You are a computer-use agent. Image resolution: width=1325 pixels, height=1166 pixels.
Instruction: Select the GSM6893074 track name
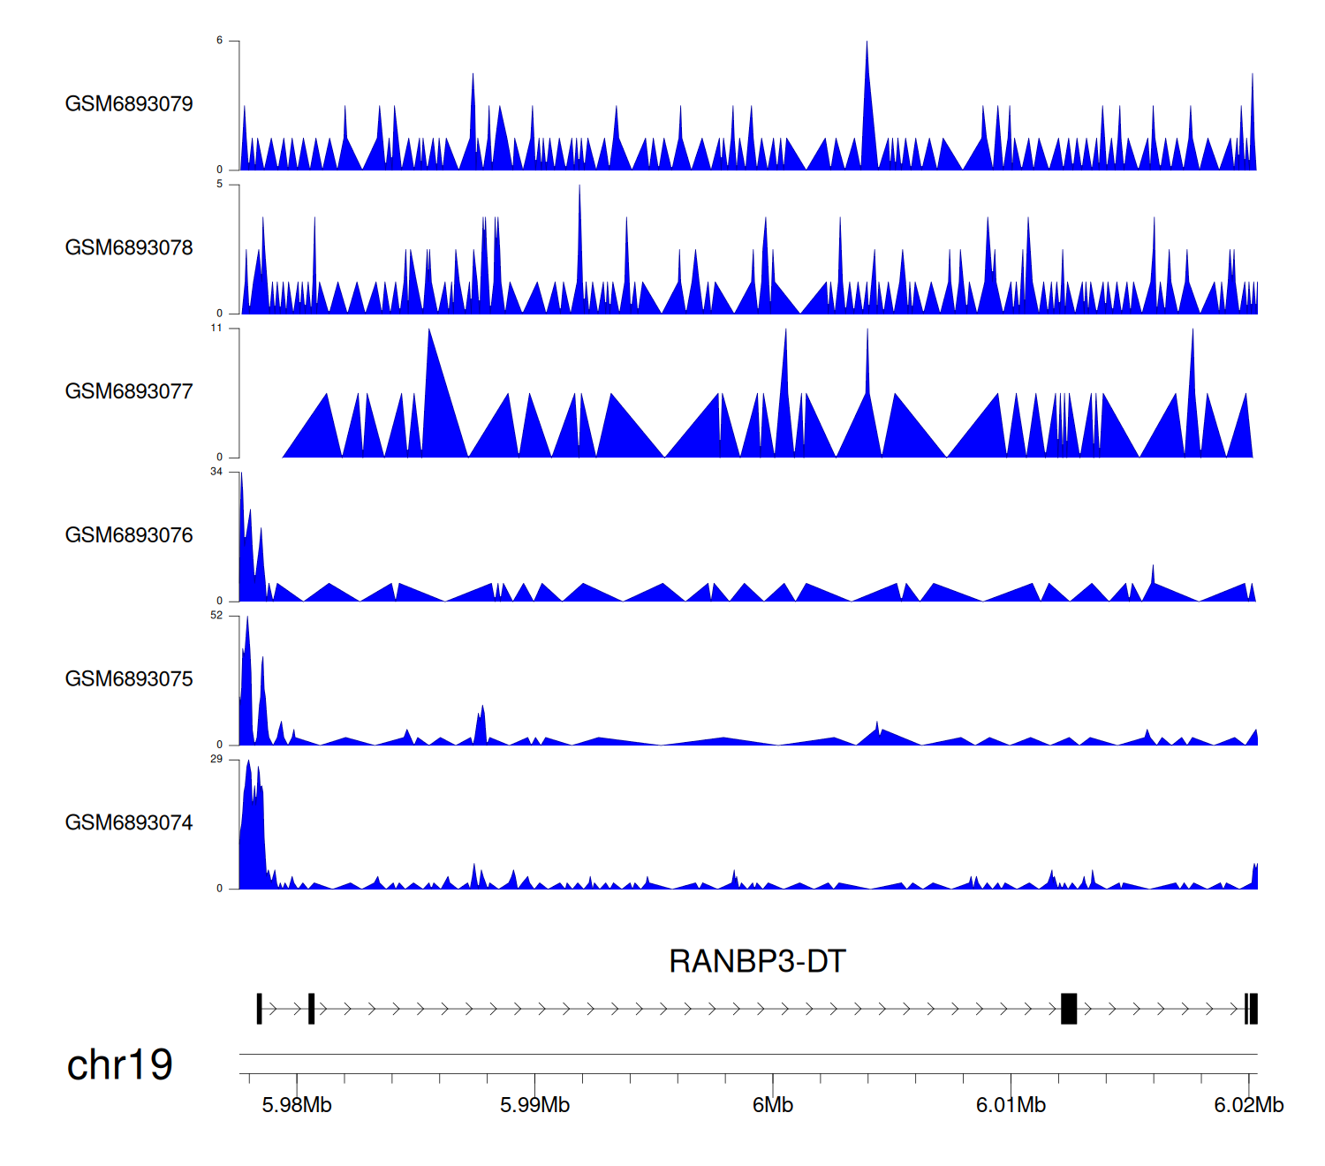(129, 823)
